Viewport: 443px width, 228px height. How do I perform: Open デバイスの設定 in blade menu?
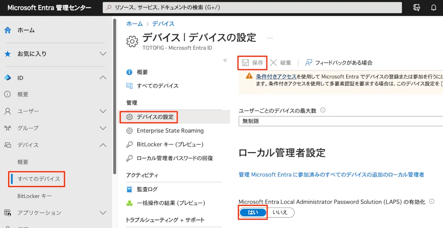[174, 117]
